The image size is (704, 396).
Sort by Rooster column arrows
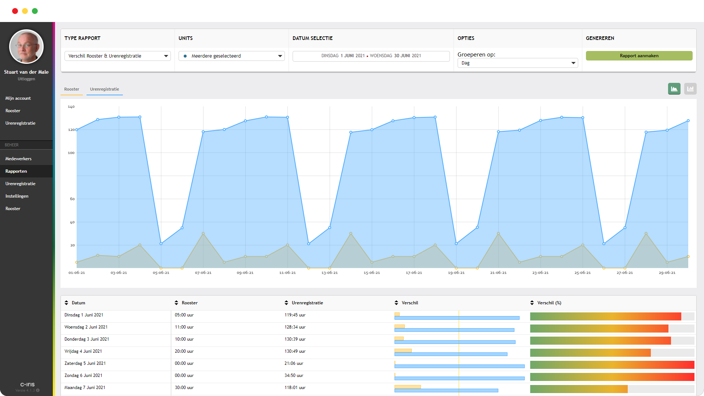pos(176,303)
